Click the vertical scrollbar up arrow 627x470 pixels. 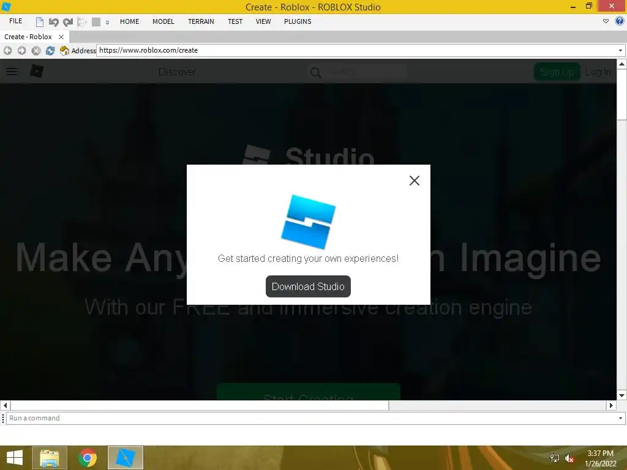(622, 64)
